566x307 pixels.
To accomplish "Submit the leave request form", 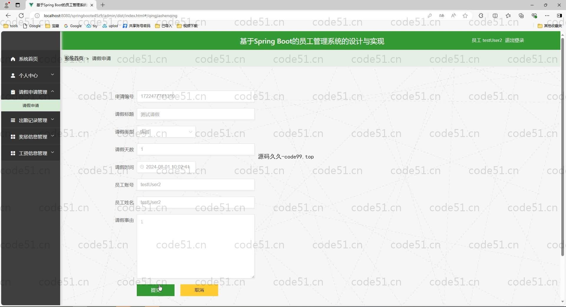I will coord(155,290).
